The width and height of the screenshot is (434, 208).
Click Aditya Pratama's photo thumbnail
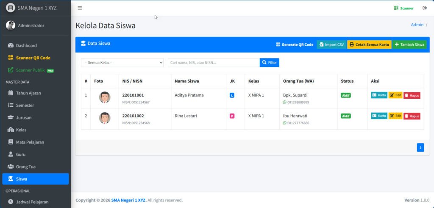pos(105,97)
